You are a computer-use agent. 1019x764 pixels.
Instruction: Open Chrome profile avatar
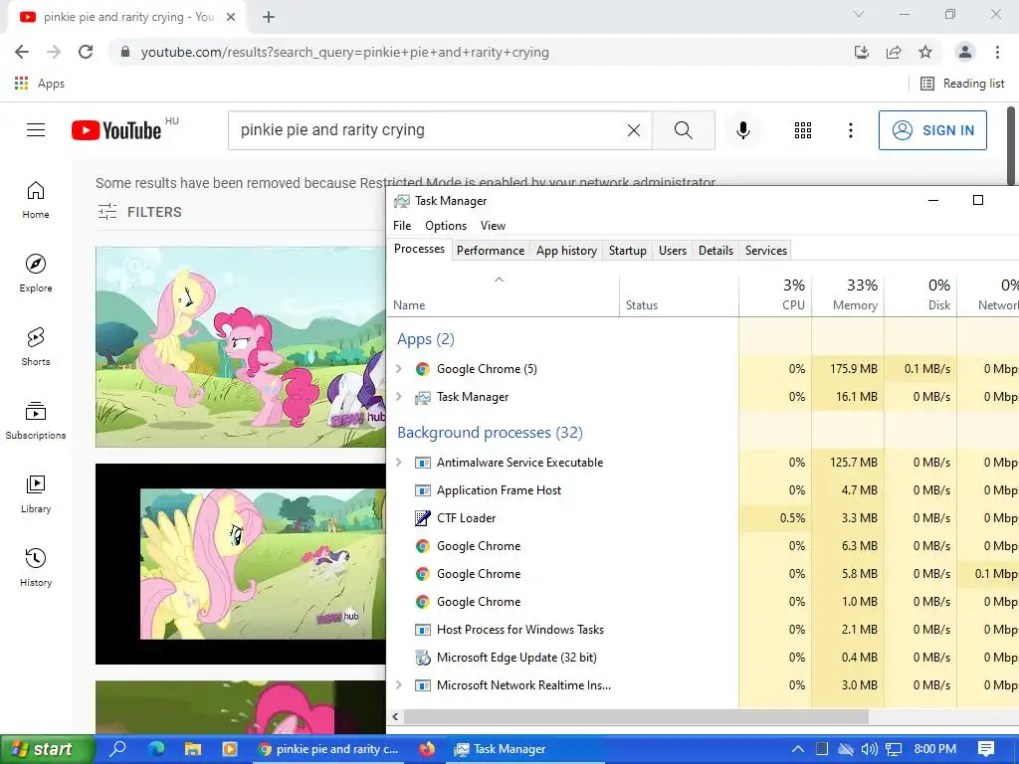[965, 52]
